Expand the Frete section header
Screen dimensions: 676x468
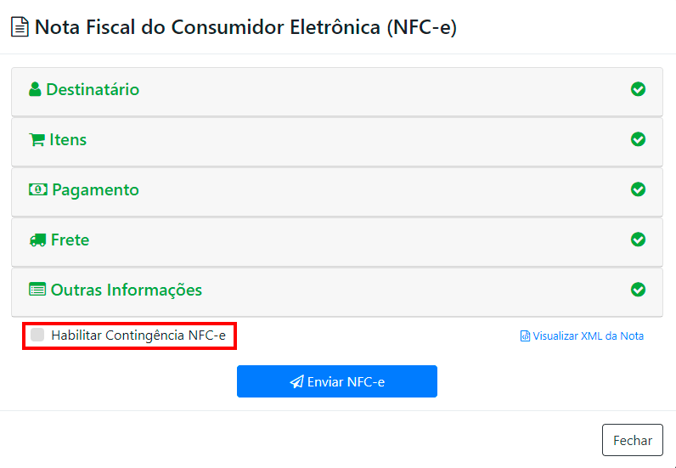(x=70, y=240)
